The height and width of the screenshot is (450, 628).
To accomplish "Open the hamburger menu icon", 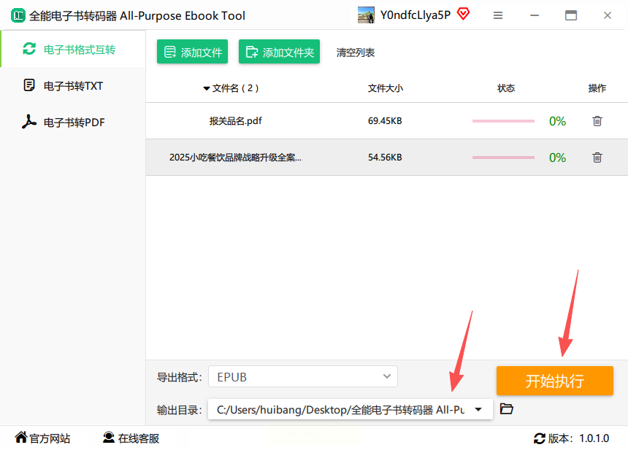I will [498, 15].
